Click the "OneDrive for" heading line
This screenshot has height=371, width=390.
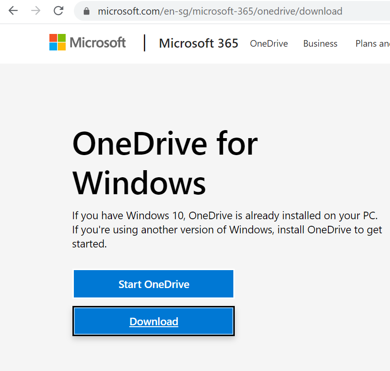(x=165, y=144)
